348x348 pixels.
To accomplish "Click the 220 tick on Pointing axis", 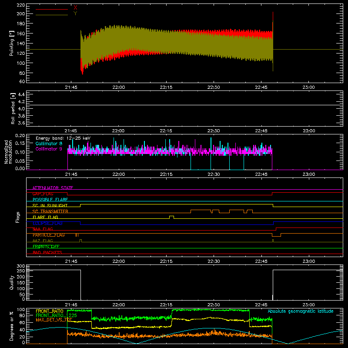I will click(x=20, y=5).
